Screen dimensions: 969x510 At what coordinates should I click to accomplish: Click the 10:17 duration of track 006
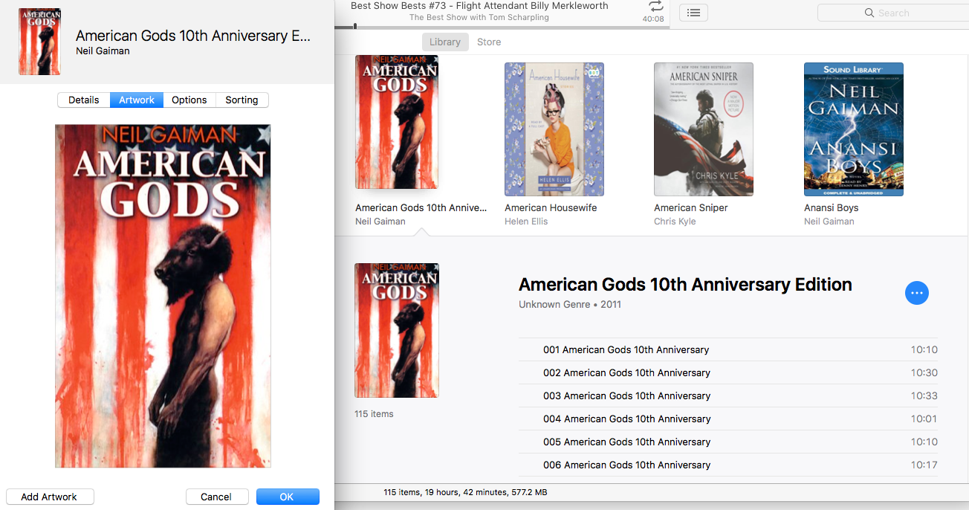coord(924,465)
